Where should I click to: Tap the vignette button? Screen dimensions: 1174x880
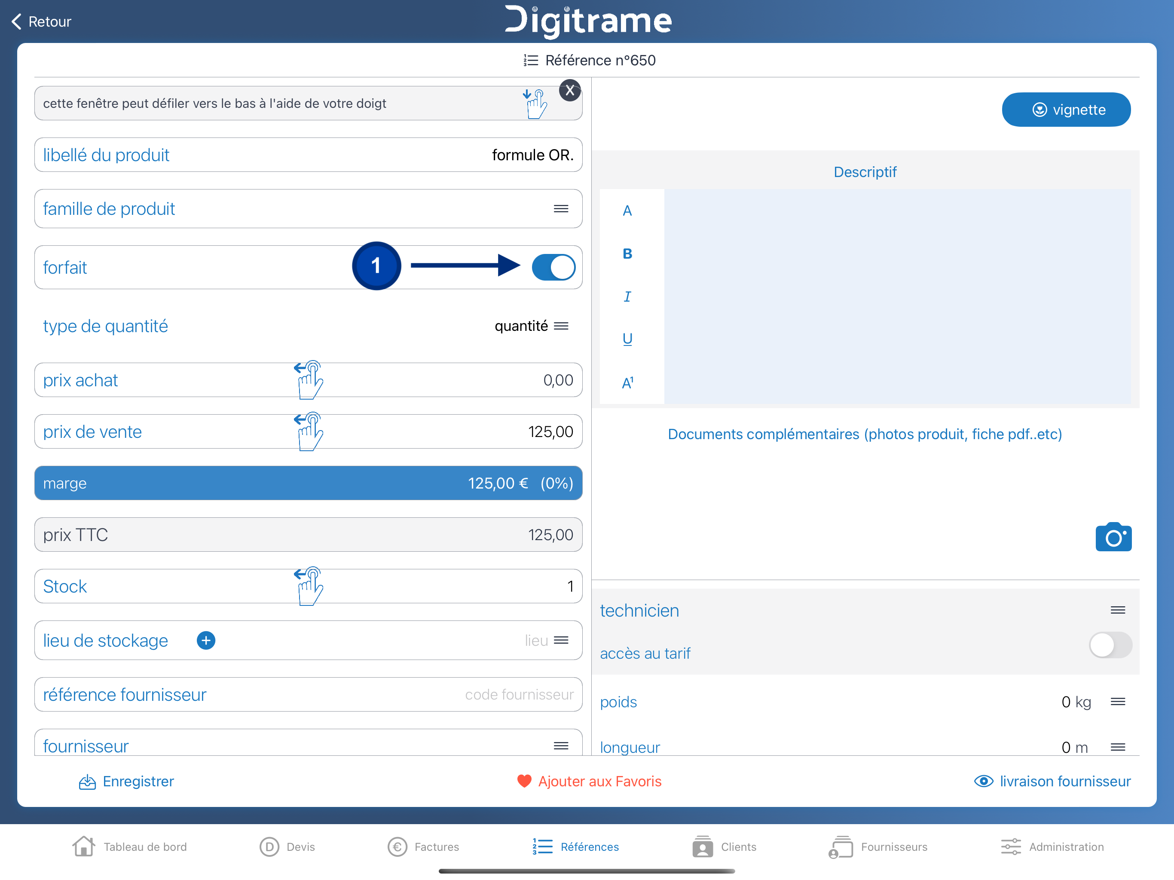[1066, 110]
